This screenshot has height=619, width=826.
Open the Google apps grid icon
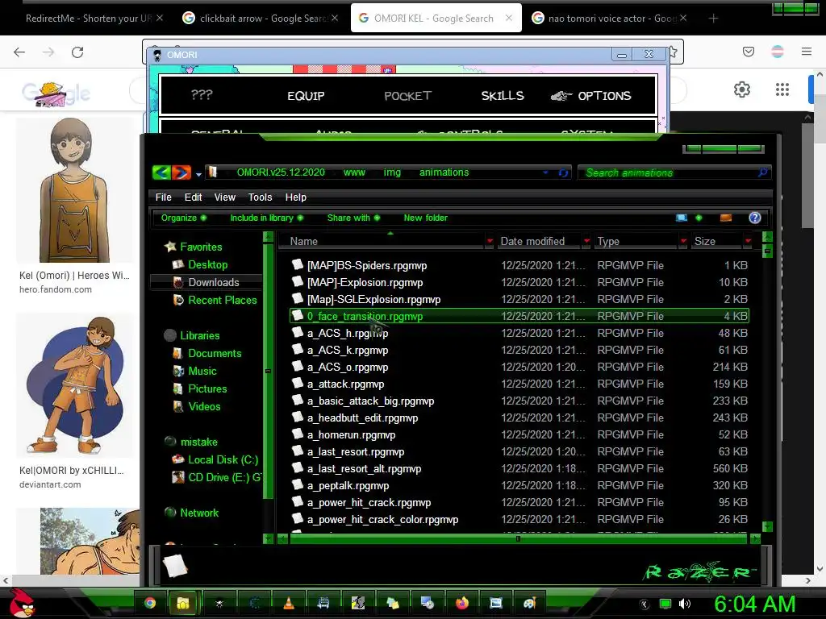click(x=782, y=89)
